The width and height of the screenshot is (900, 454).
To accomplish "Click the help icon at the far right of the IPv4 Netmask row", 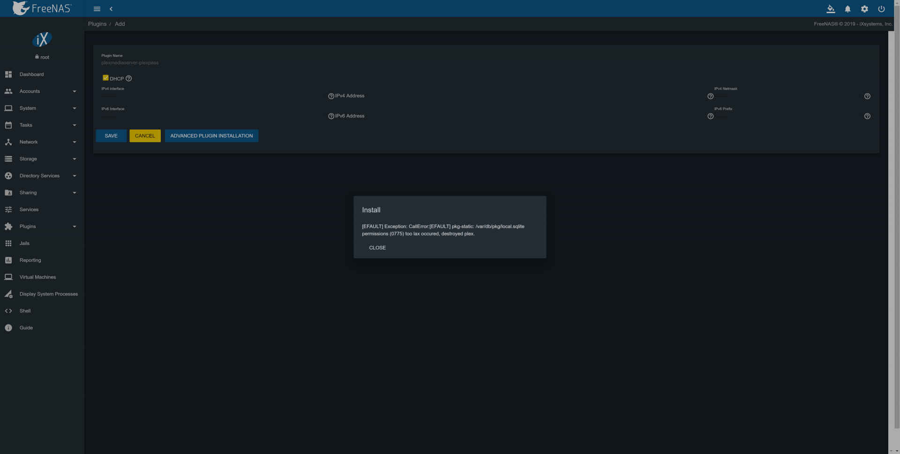I will click(867, 96).
